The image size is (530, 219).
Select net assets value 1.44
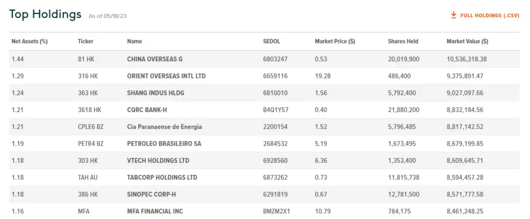pos(17,59)
